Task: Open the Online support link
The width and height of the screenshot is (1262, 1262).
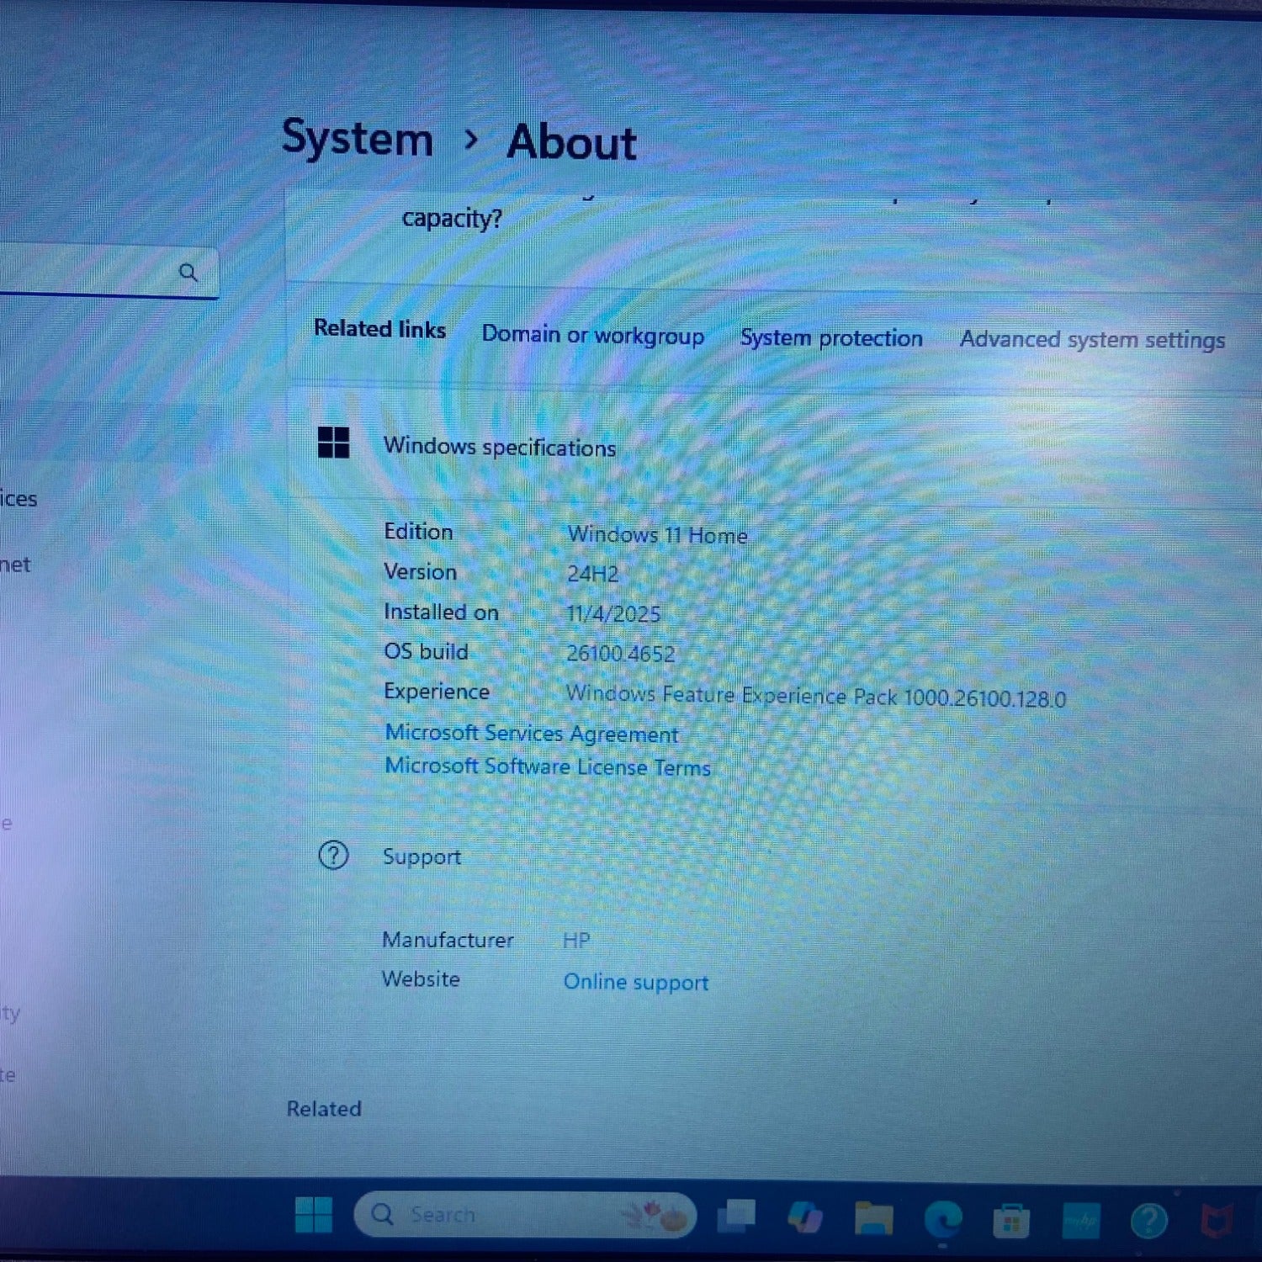Action: click(636, 981)
